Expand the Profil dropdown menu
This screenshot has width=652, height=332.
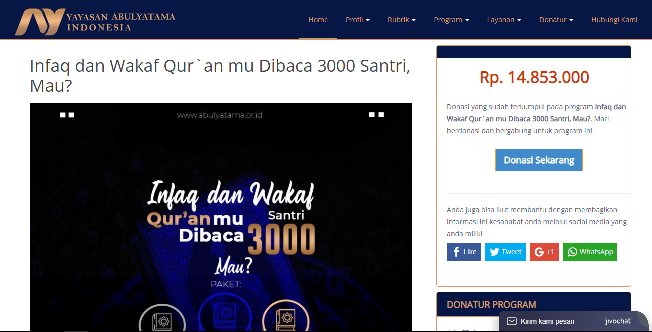(358, 20)
